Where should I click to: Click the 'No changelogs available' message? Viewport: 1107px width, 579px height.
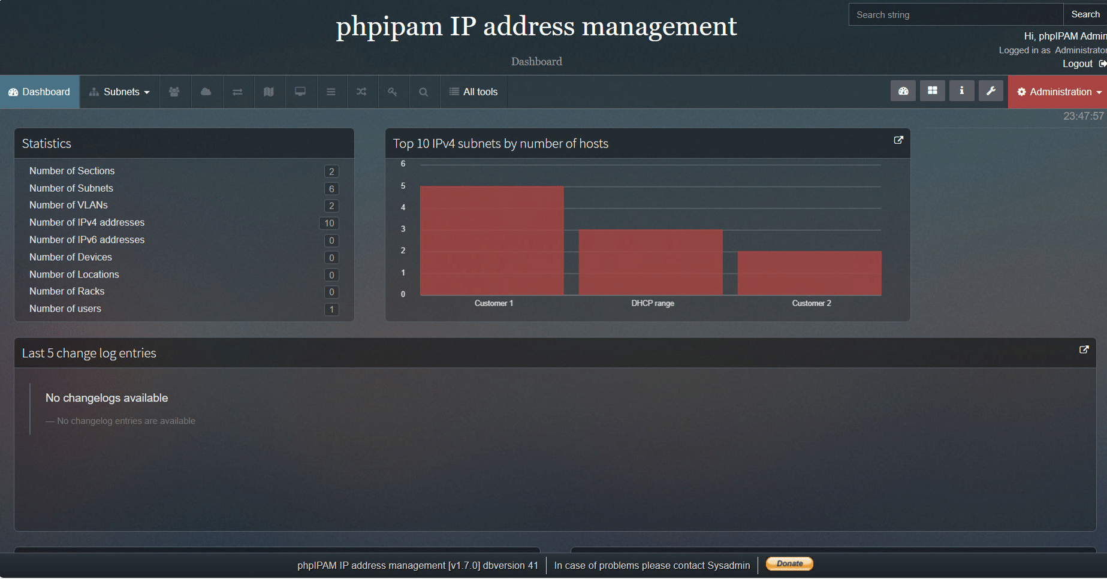pyautogui.click(x=107, y=398)
